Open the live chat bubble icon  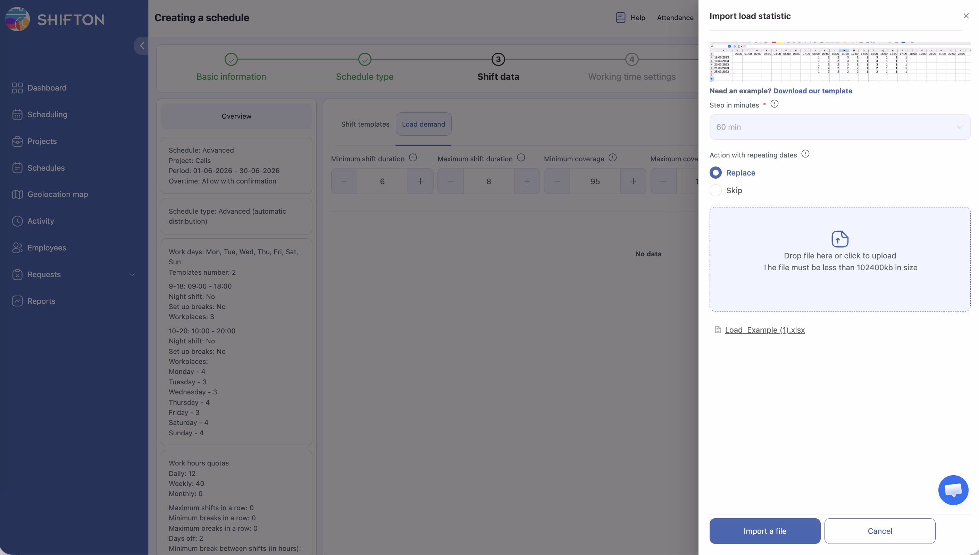pyautogui.click(x=953, y=490)
